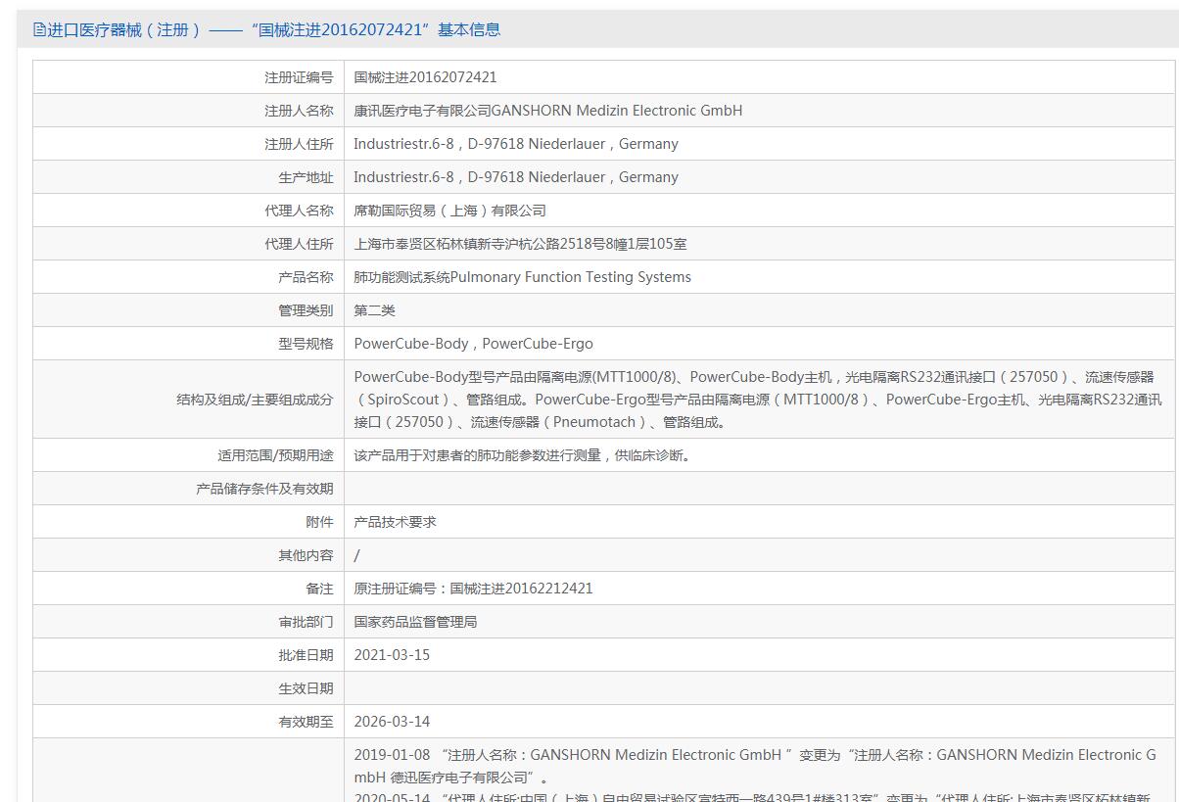This screenshot has height=802, width=1179.
Task: Click the label 附件
Action: pos(319,522)
